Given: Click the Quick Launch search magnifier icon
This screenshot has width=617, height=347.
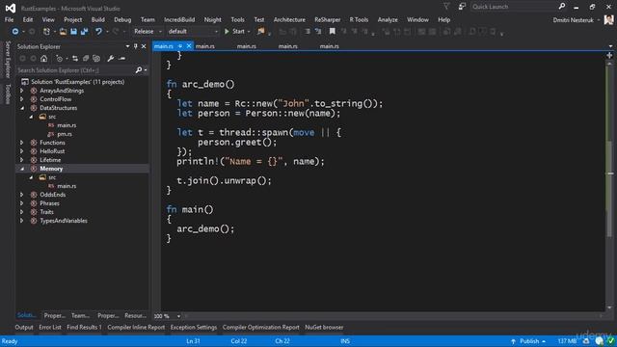Looking at the screenshot, I should click(562, 7).
